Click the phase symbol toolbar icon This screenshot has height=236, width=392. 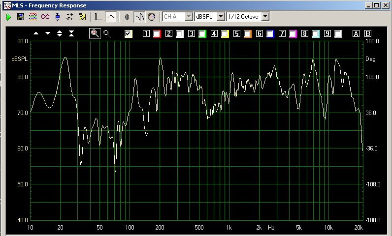coord(127,17)
